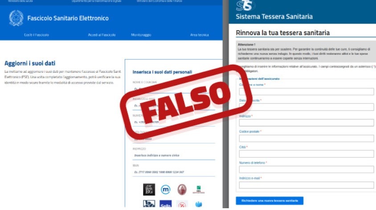376x210 pixels.
Task: Select the blue circular 'm' bank logo
Action: (x=165, y=189)
